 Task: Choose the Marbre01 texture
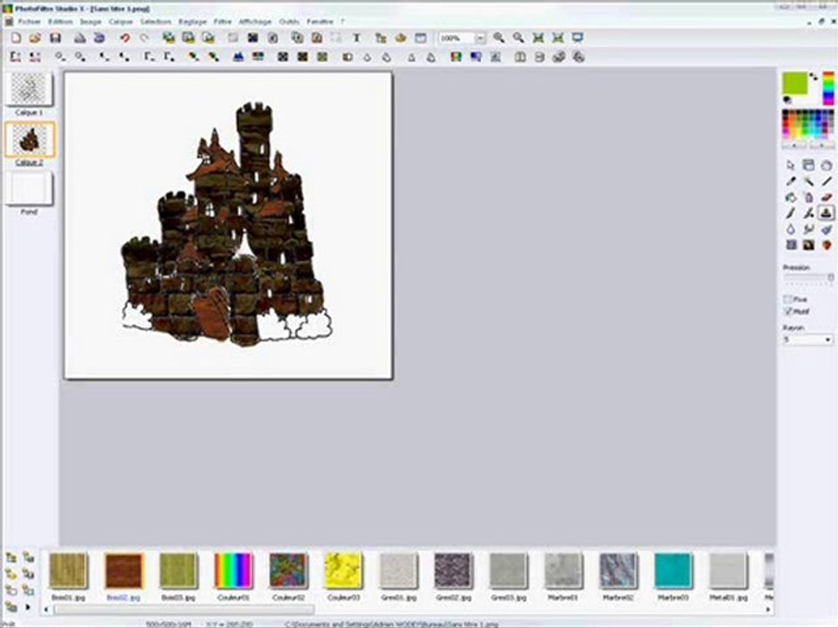563,570
